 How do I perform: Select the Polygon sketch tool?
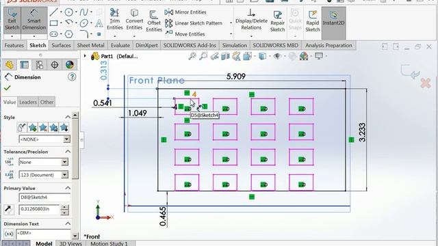click(x=68, y=34)
